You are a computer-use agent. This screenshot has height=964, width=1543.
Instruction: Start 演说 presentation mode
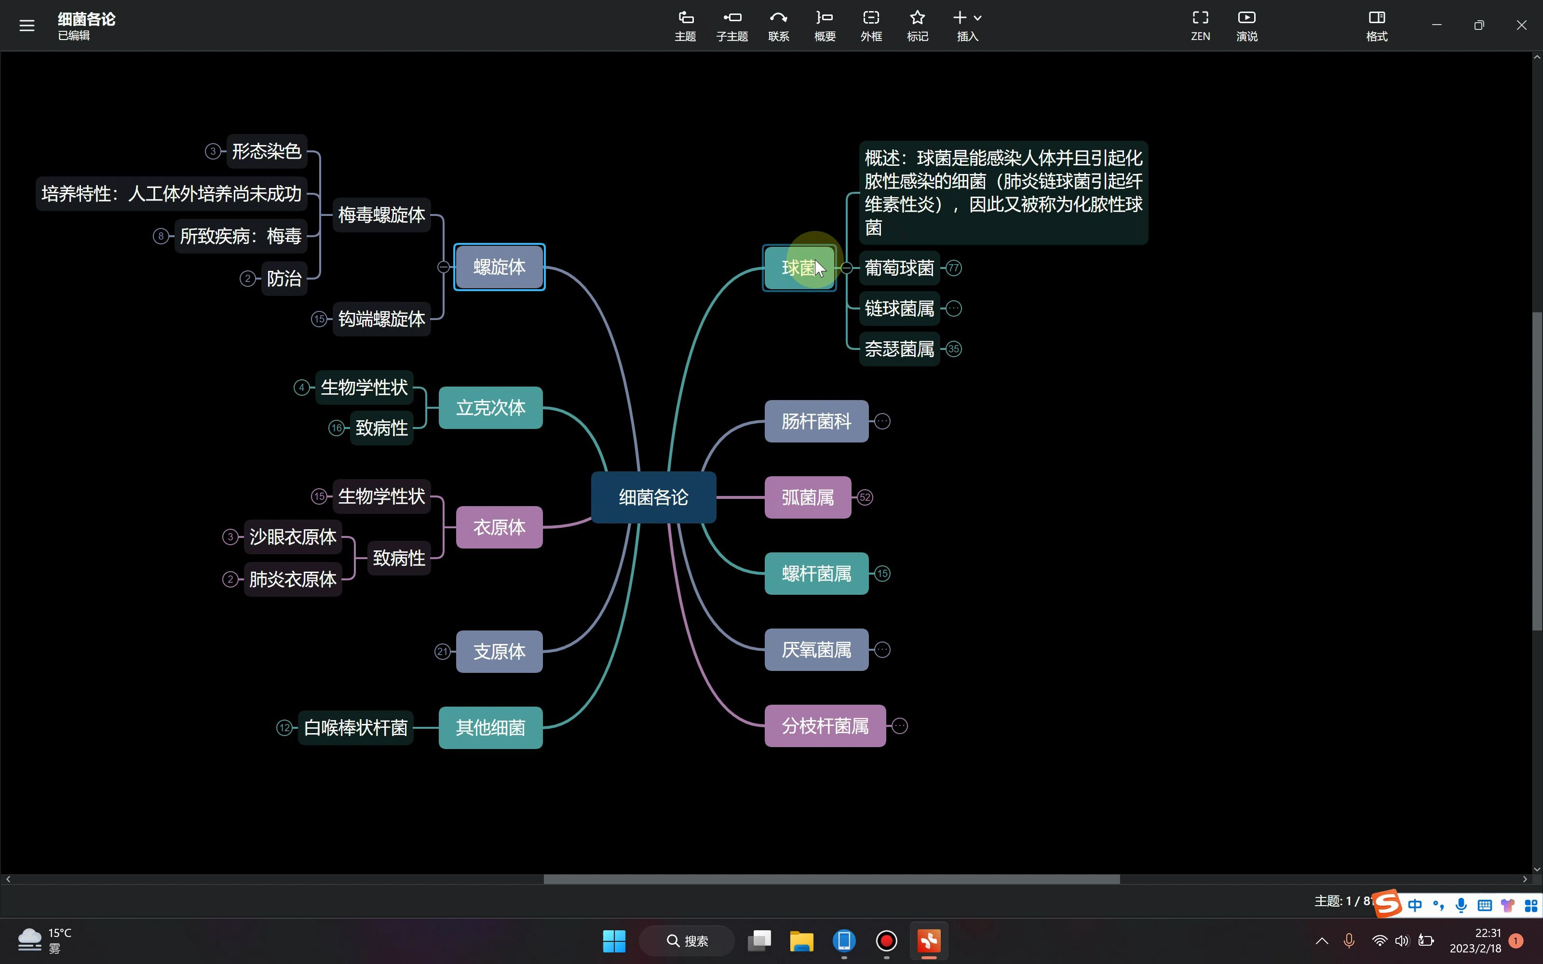click(x=1246, y=26)
